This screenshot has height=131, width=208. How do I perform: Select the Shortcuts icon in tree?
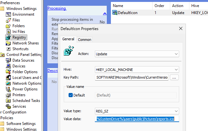pyautogui.click(x=8, y=49)
